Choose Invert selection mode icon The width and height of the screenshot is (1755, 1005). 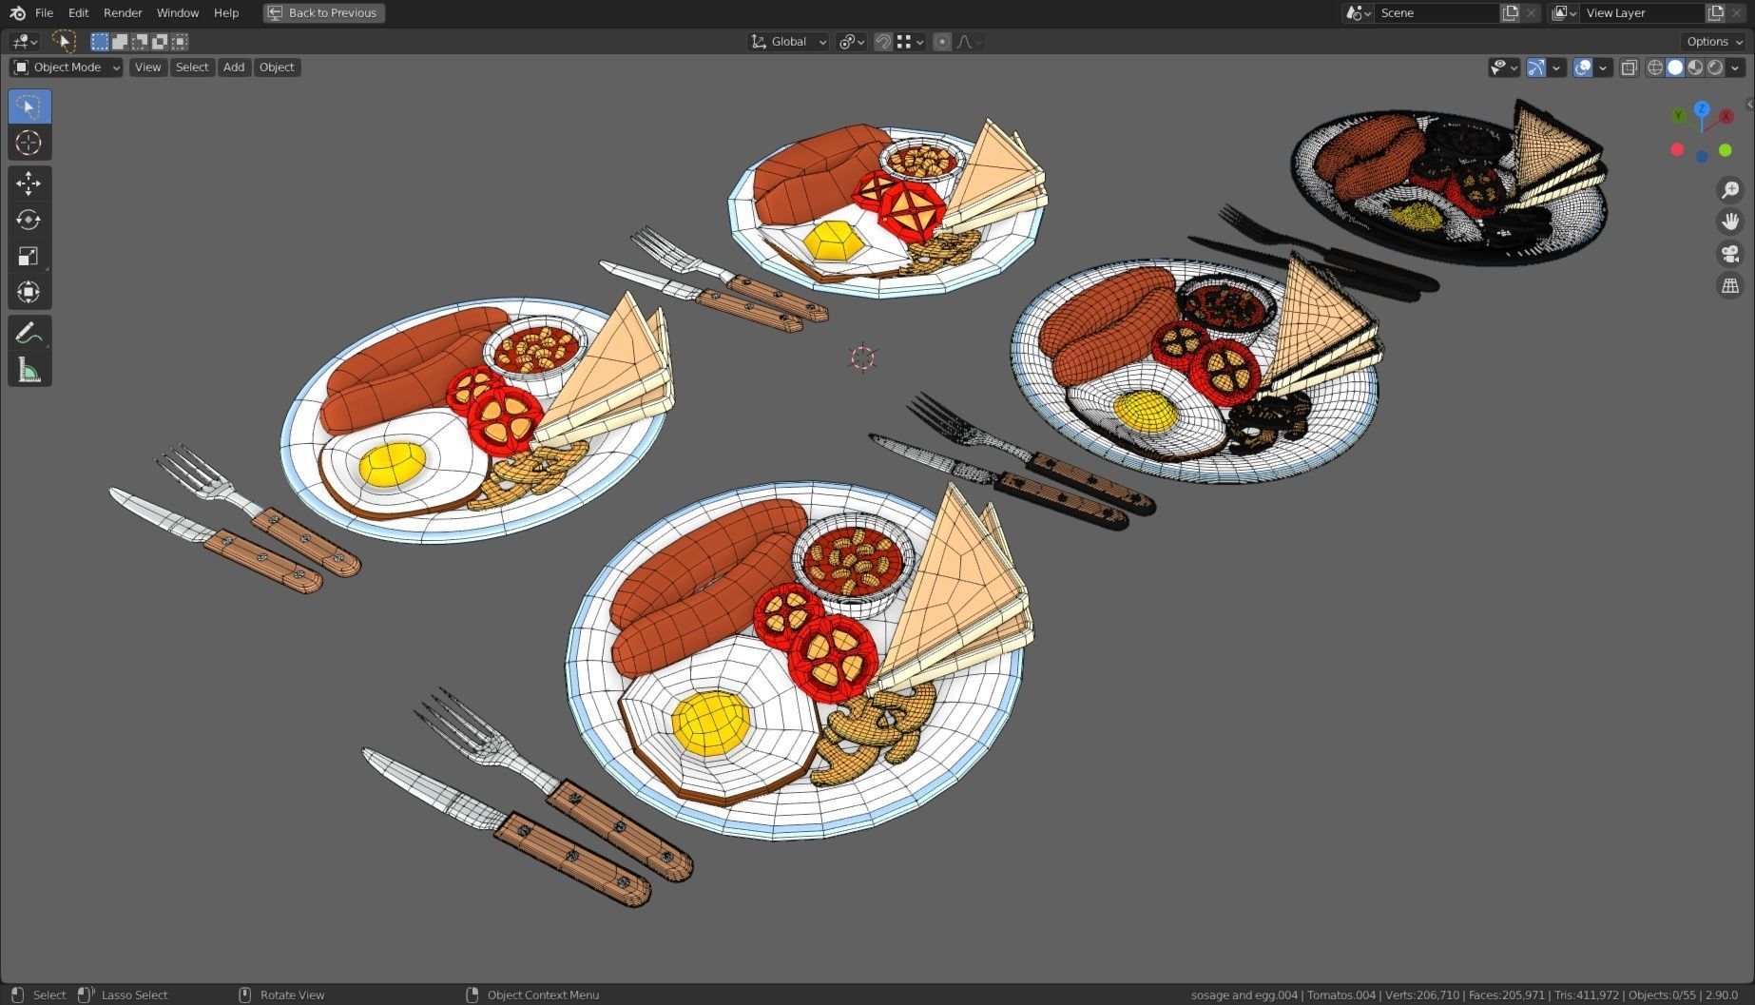click(x=160, y=41)
